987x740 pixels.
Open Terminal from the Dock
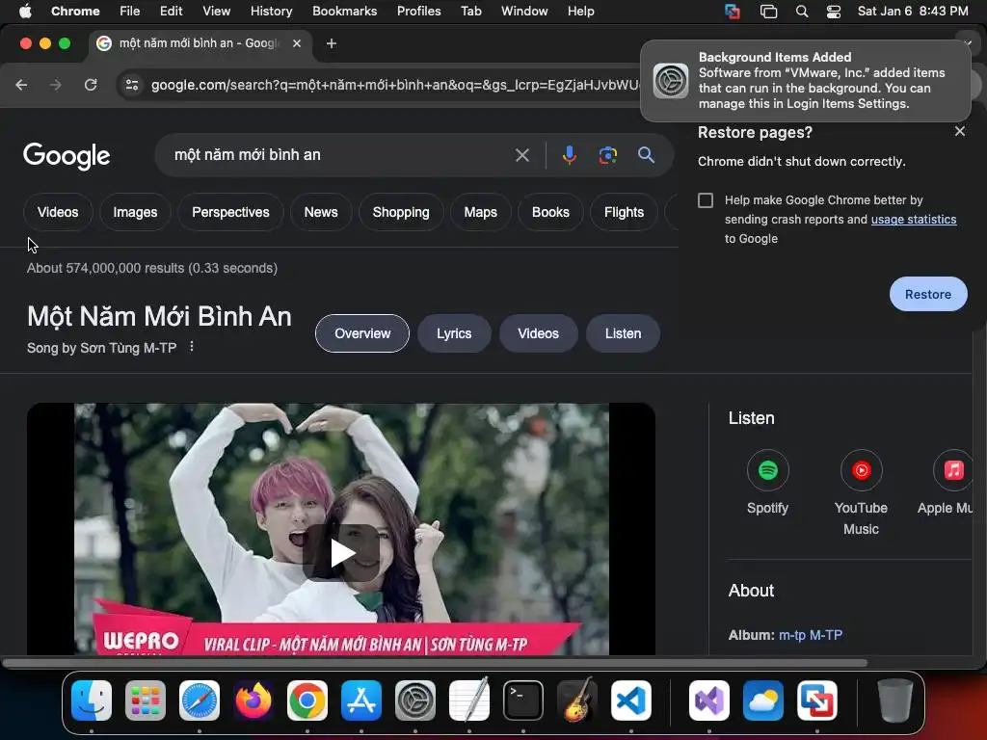pyautogui.click(x=523, y=700)
